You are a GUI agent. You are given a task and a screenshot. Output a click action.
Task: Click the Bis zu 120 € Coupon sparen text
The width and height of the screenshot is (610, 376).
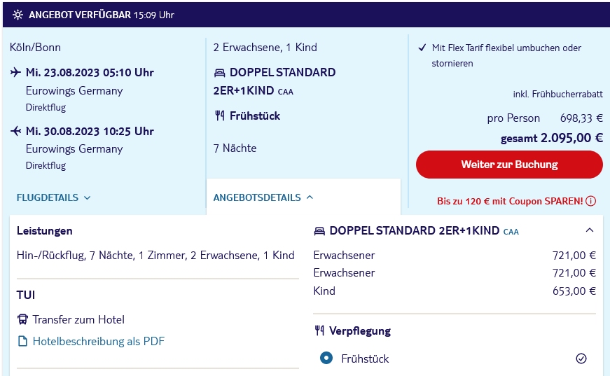click(x=510, y=201)
